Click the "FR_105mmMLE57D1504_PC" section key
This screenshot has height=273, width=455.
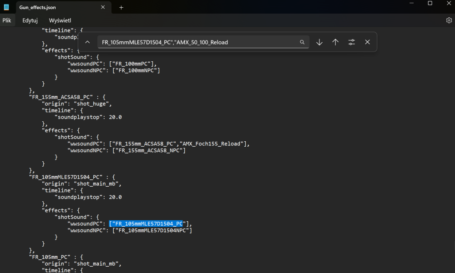point(72,177)
